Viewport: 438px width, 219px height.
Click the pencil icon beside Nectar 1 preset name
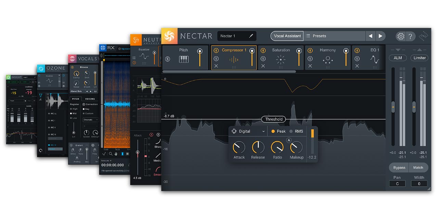(251, 36)
